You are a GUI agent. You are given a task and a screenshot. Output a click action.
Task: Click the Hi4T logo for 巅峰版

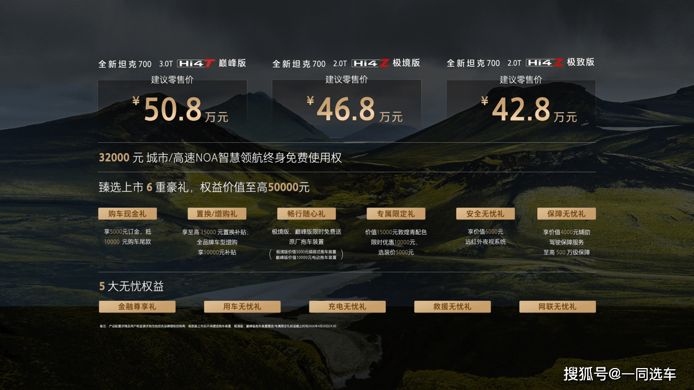pyautogui.click(x=195, y=64)
